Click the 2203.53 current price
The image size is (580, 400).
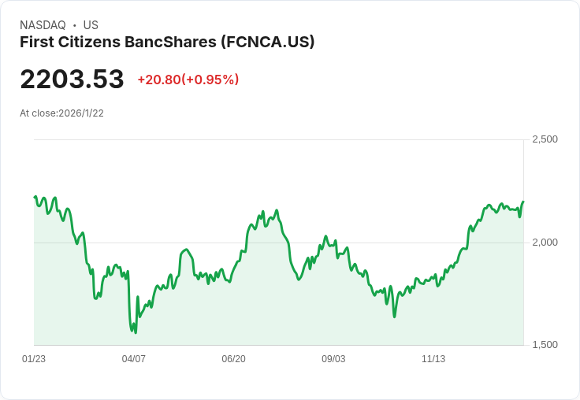point(72,80)
